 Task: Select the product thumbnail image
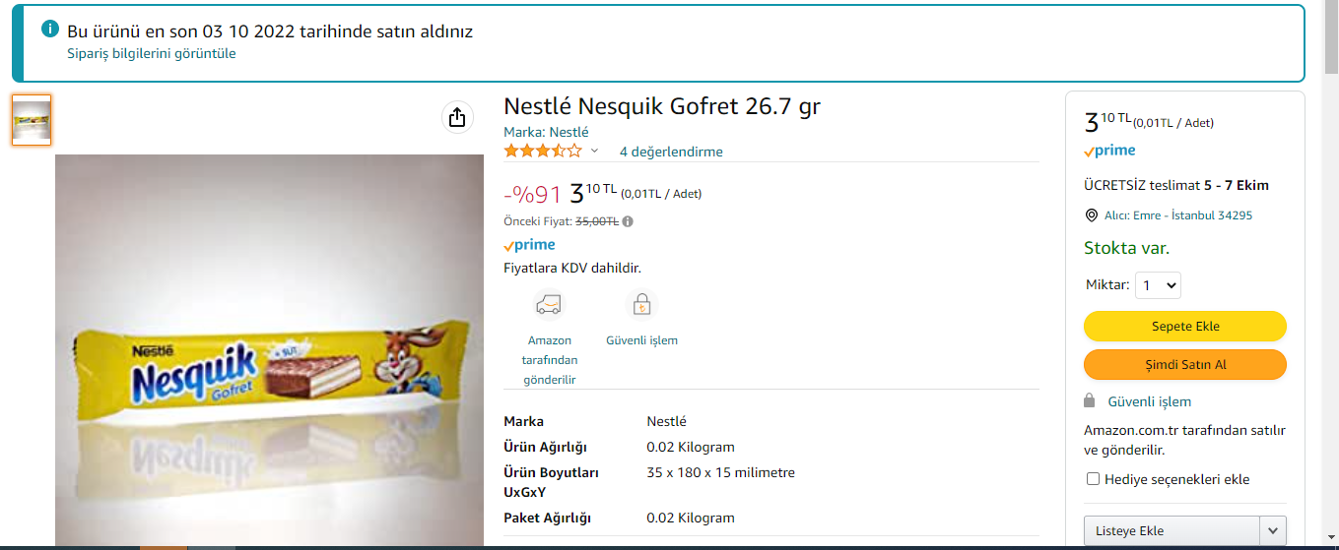pyautogui.click(x=32, y=120)
